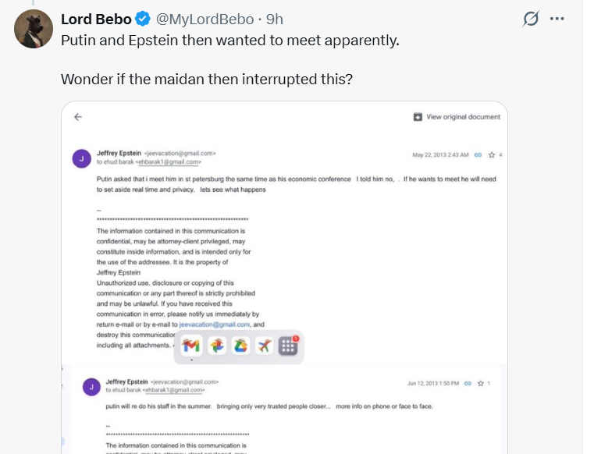Open the three-dot more options menu
This screenshot has width=594, height=454.
557,19
